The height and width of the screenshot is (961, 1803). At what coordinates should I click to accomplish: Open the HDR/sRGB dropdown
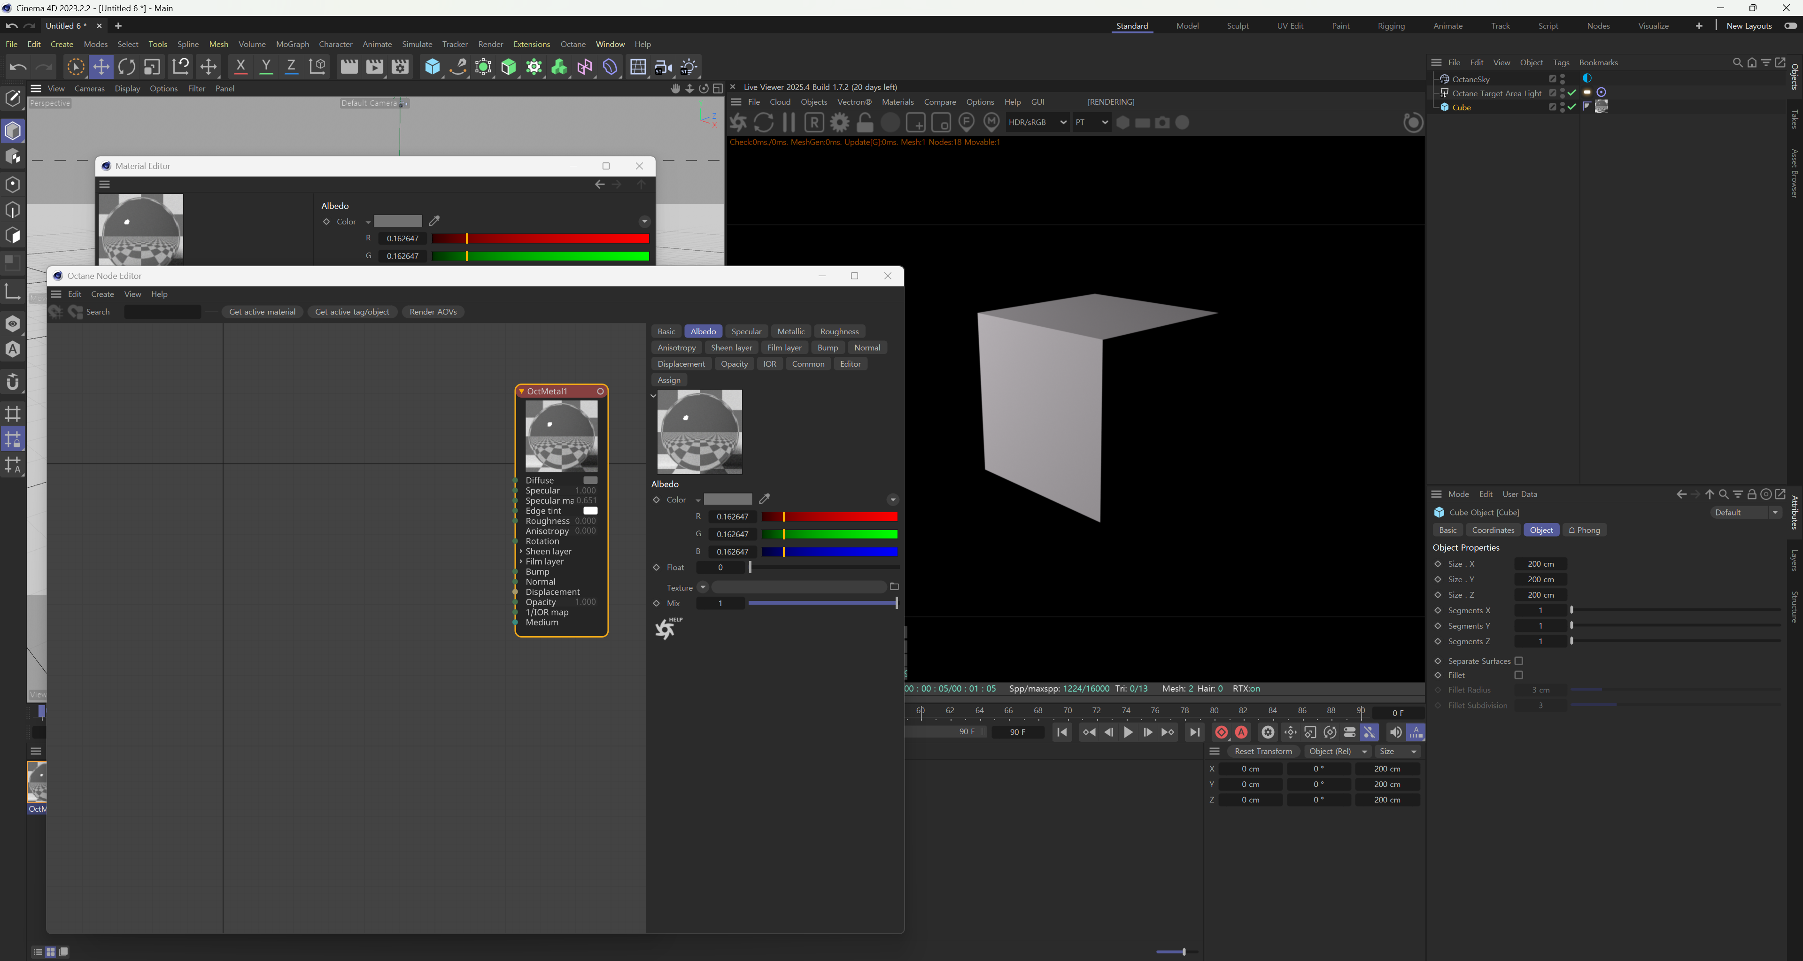[1037, 123]
